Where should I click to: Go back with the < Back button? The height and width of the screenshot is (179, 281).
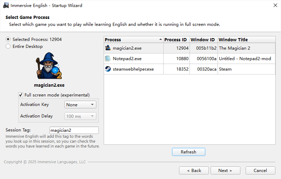click(x=194, y=170)
